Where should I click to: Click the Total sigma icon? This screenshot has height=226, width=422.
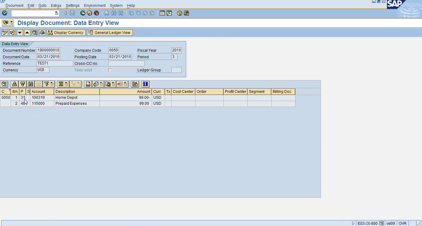click(x=60, y=84)
